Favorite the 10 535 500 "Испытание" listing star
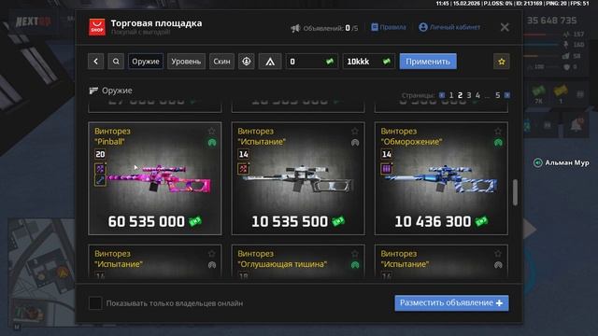This screenshot has height=336, width=598. pos(355,131)
